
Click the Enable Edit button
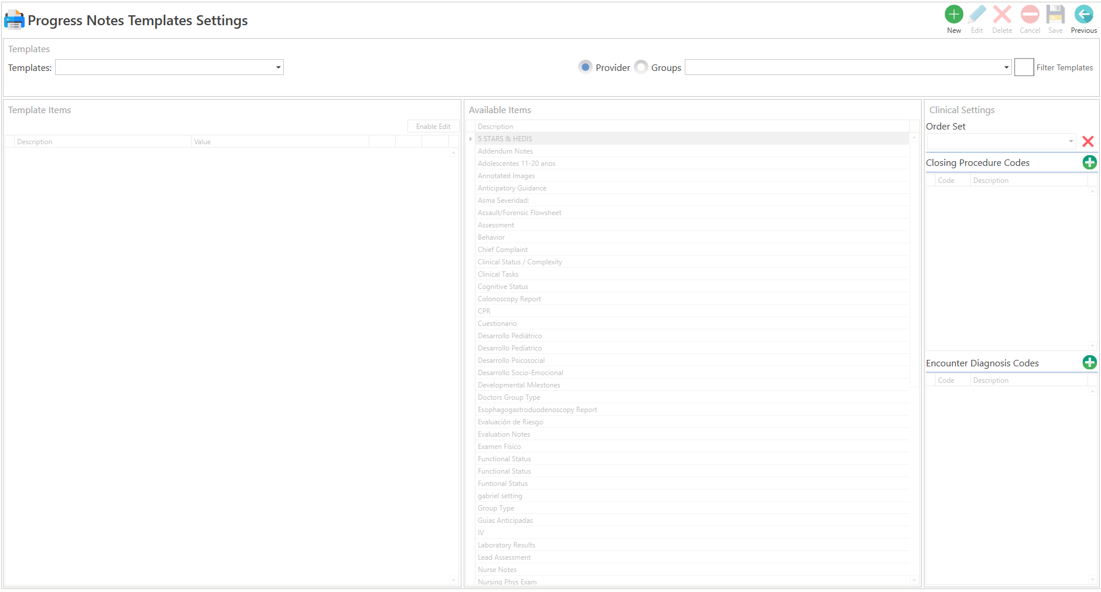click(433, 126)
